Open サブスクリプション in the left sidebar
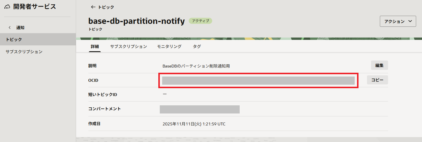The height and width of the screenshot is (142, 422). (24, 52)
